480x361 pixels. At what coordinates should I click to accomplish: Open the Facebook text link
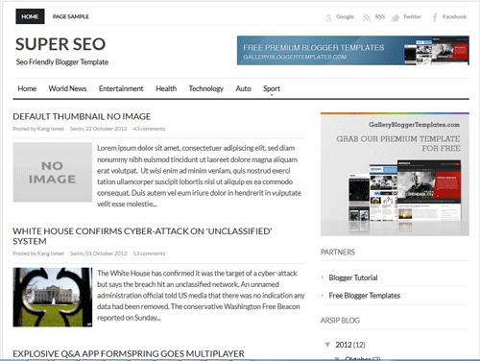pos(454,16)
